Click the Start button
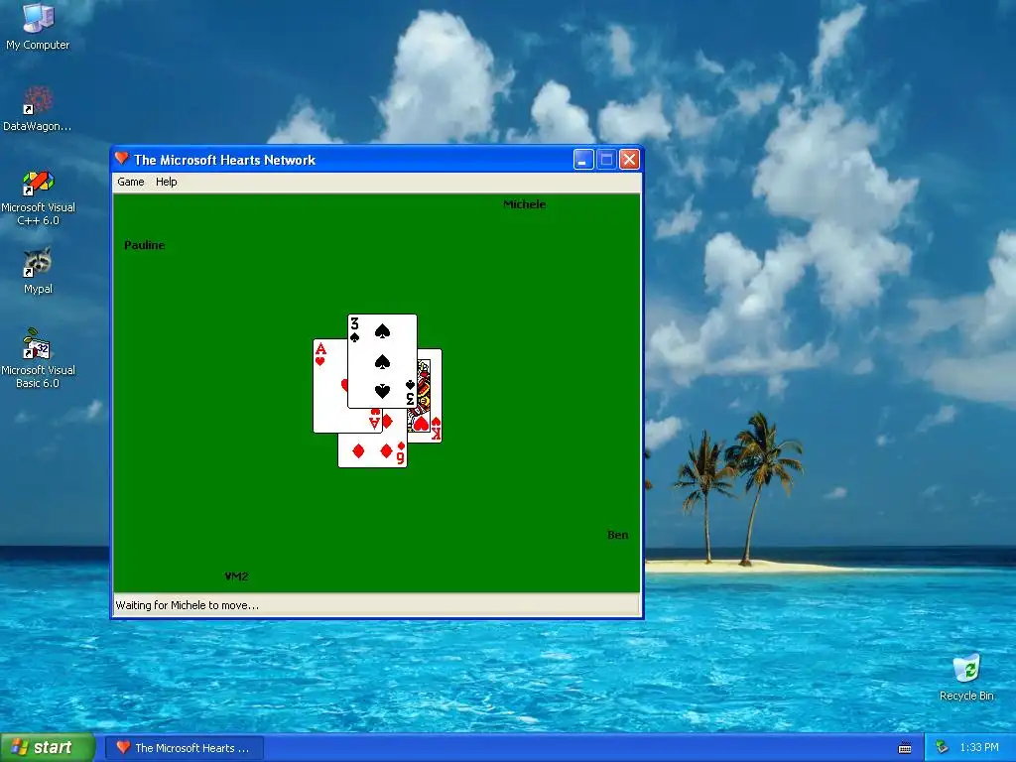 pyautogui.click(x=48, y=748)
